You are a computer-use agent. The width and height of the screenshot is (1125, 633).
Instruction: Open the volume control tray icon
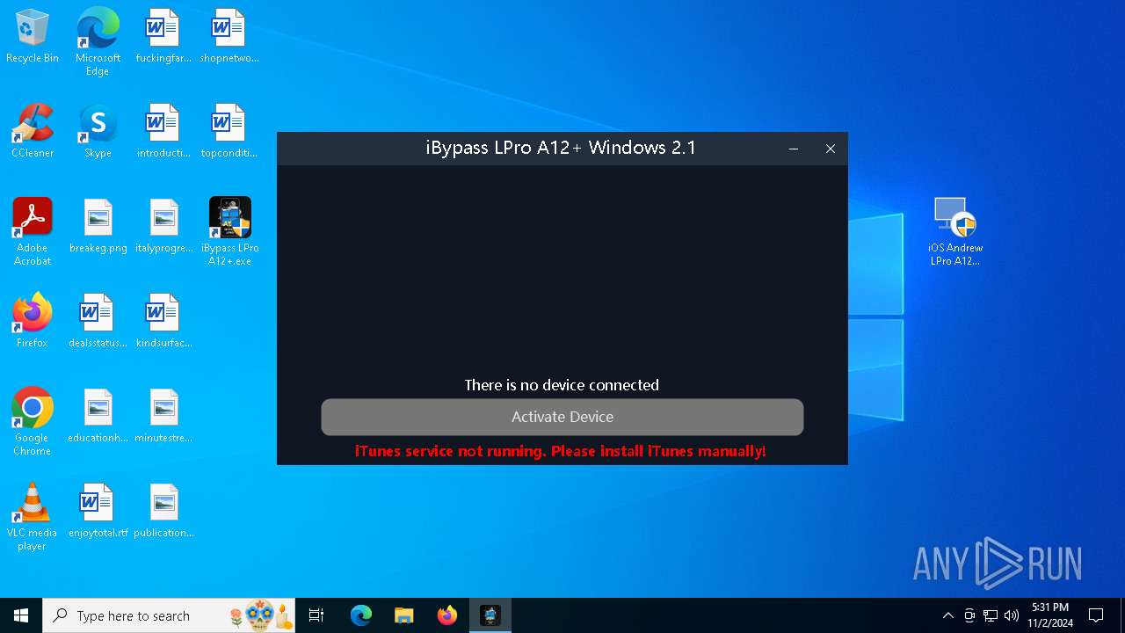point(1012,615)
